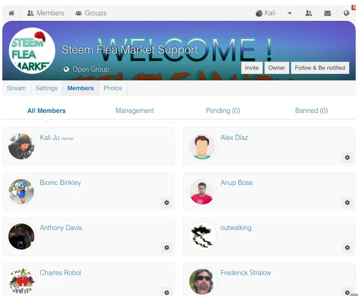Viewport: 358px width, 296px height.
Task: Open Bionic Binkley's profile link
Action: (60, 183)
